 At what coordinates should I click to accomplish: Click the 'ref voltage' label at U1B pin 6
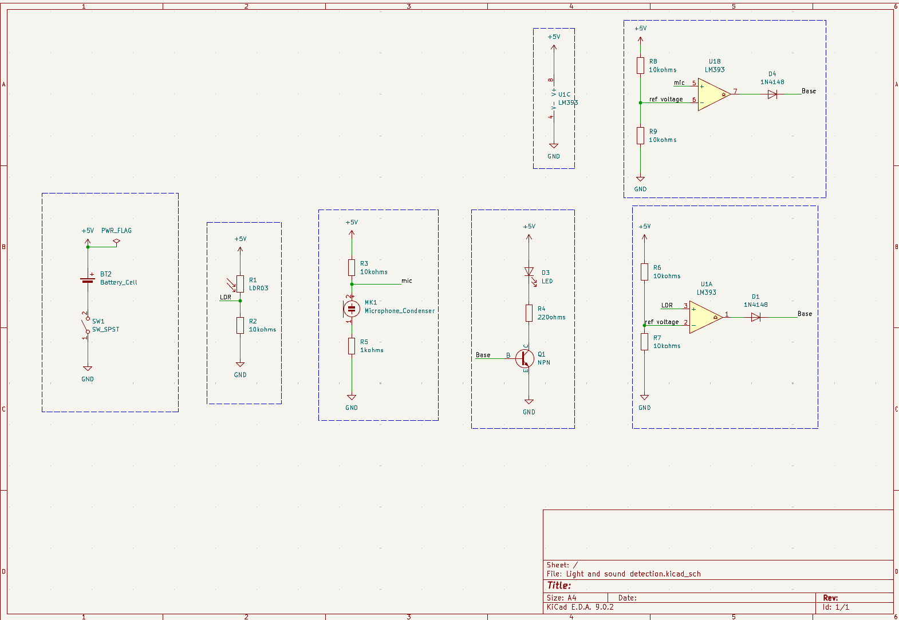[666, 99]
